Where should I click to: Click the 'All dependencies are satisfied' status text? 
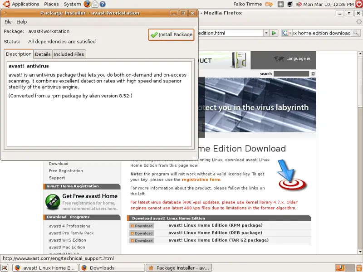pos(62,42)
